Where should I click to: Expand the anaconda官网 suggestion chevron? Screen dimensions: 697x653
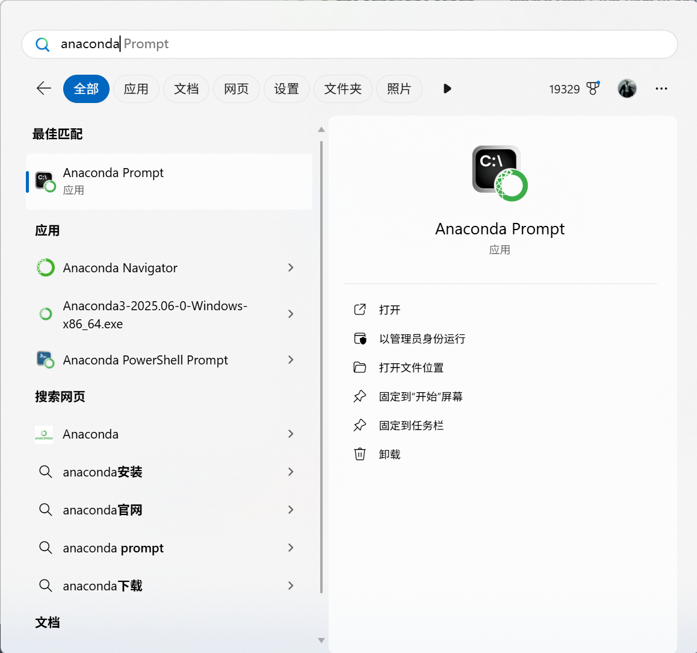pos(291,509)
